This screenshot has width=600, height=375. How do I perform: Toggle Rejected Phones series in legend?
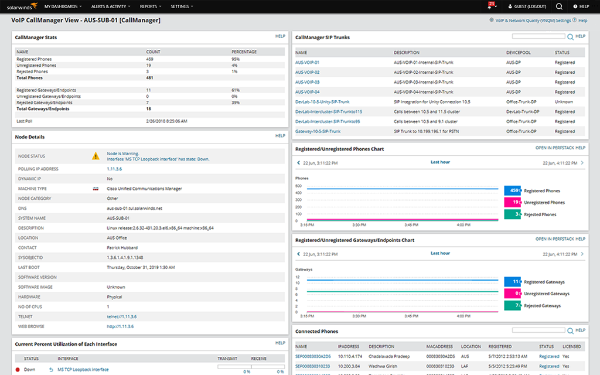click(512, 214)
